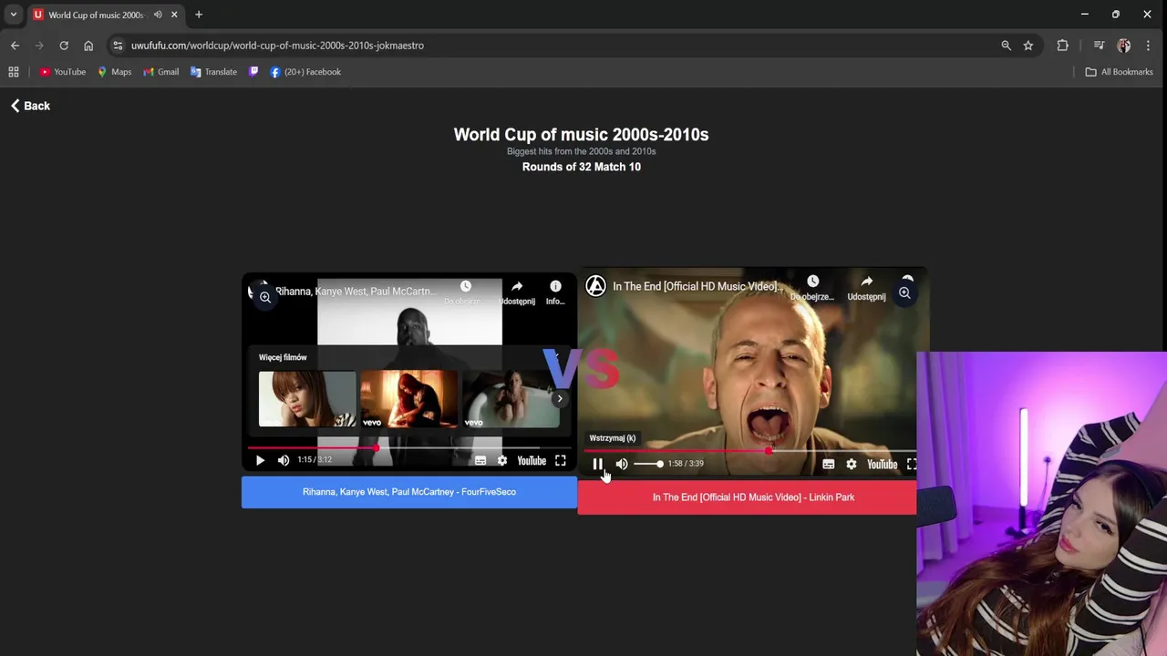1167x656 pixels.
Task: Open the Chrome three-dot menu
Action: 1148,46
